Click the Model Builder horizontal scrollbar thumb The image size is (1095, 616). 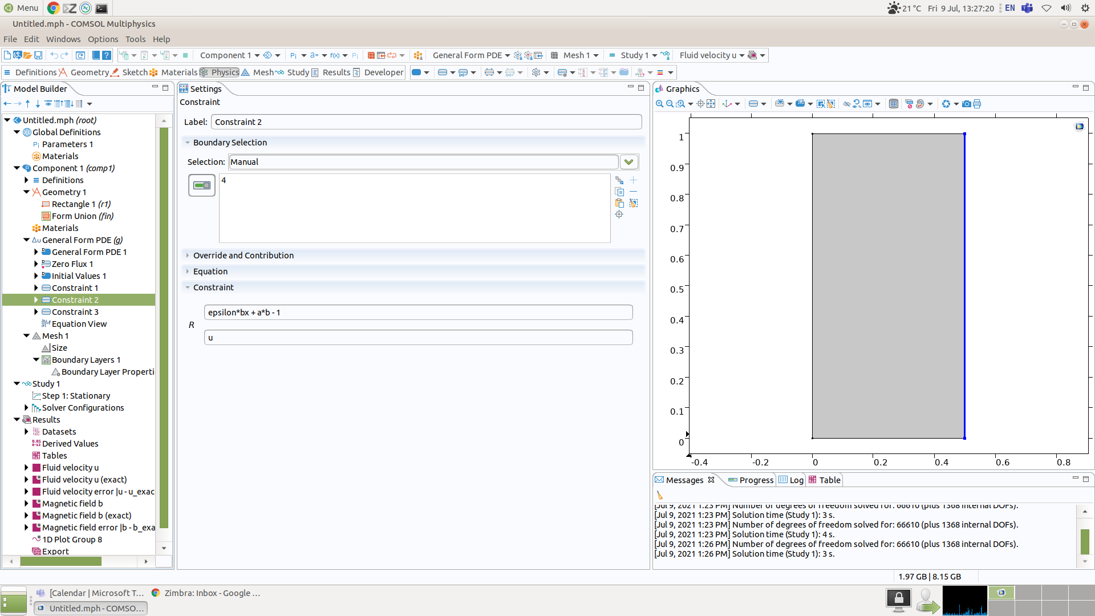[60, 562]
